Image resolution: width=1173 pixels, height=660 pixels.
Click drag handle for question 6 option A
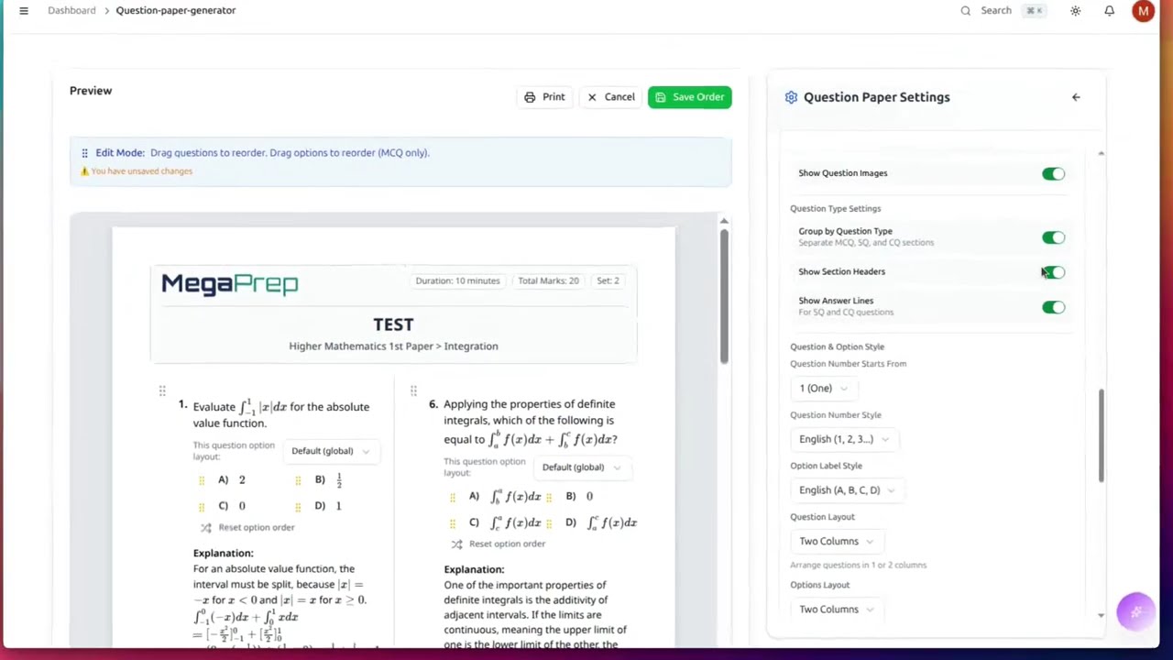tap(452, 497)
